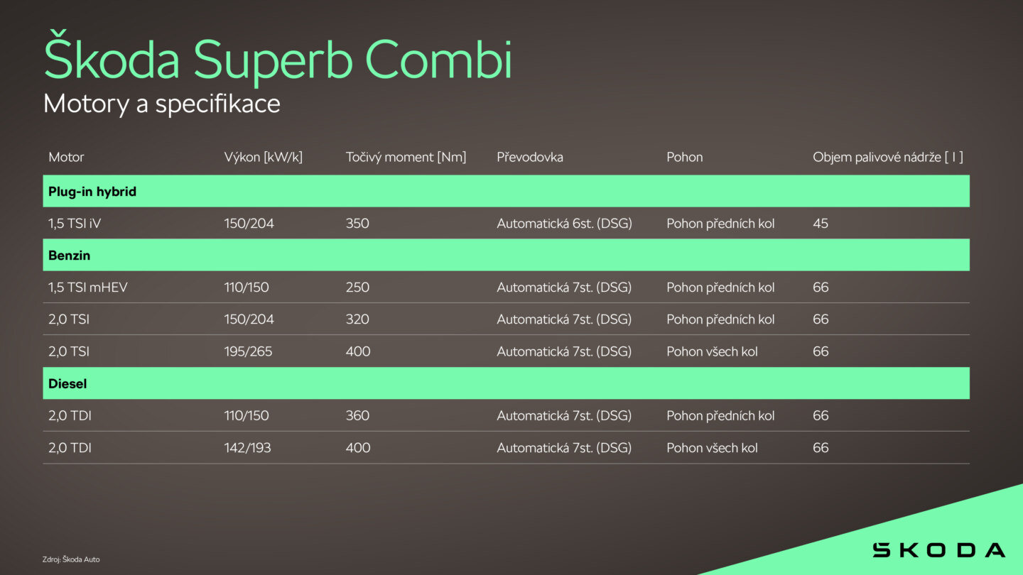
Task: Click the 45 fuel tank value
Action: coord(821,224)
